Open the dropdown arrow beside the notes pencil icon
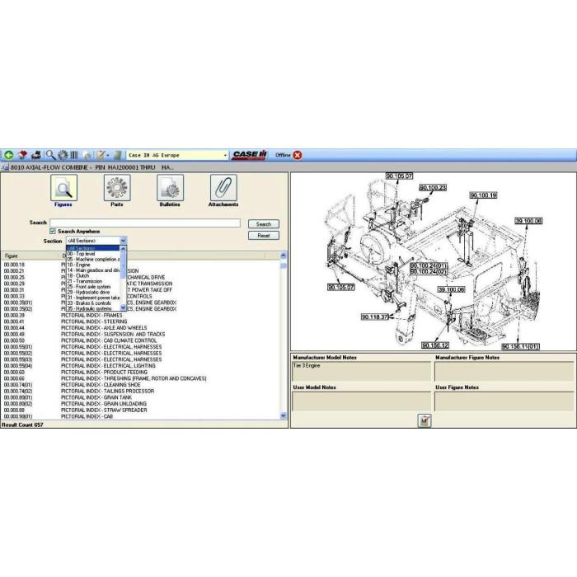The height and width of the screenshot is (577, 577). click(108, 155)
